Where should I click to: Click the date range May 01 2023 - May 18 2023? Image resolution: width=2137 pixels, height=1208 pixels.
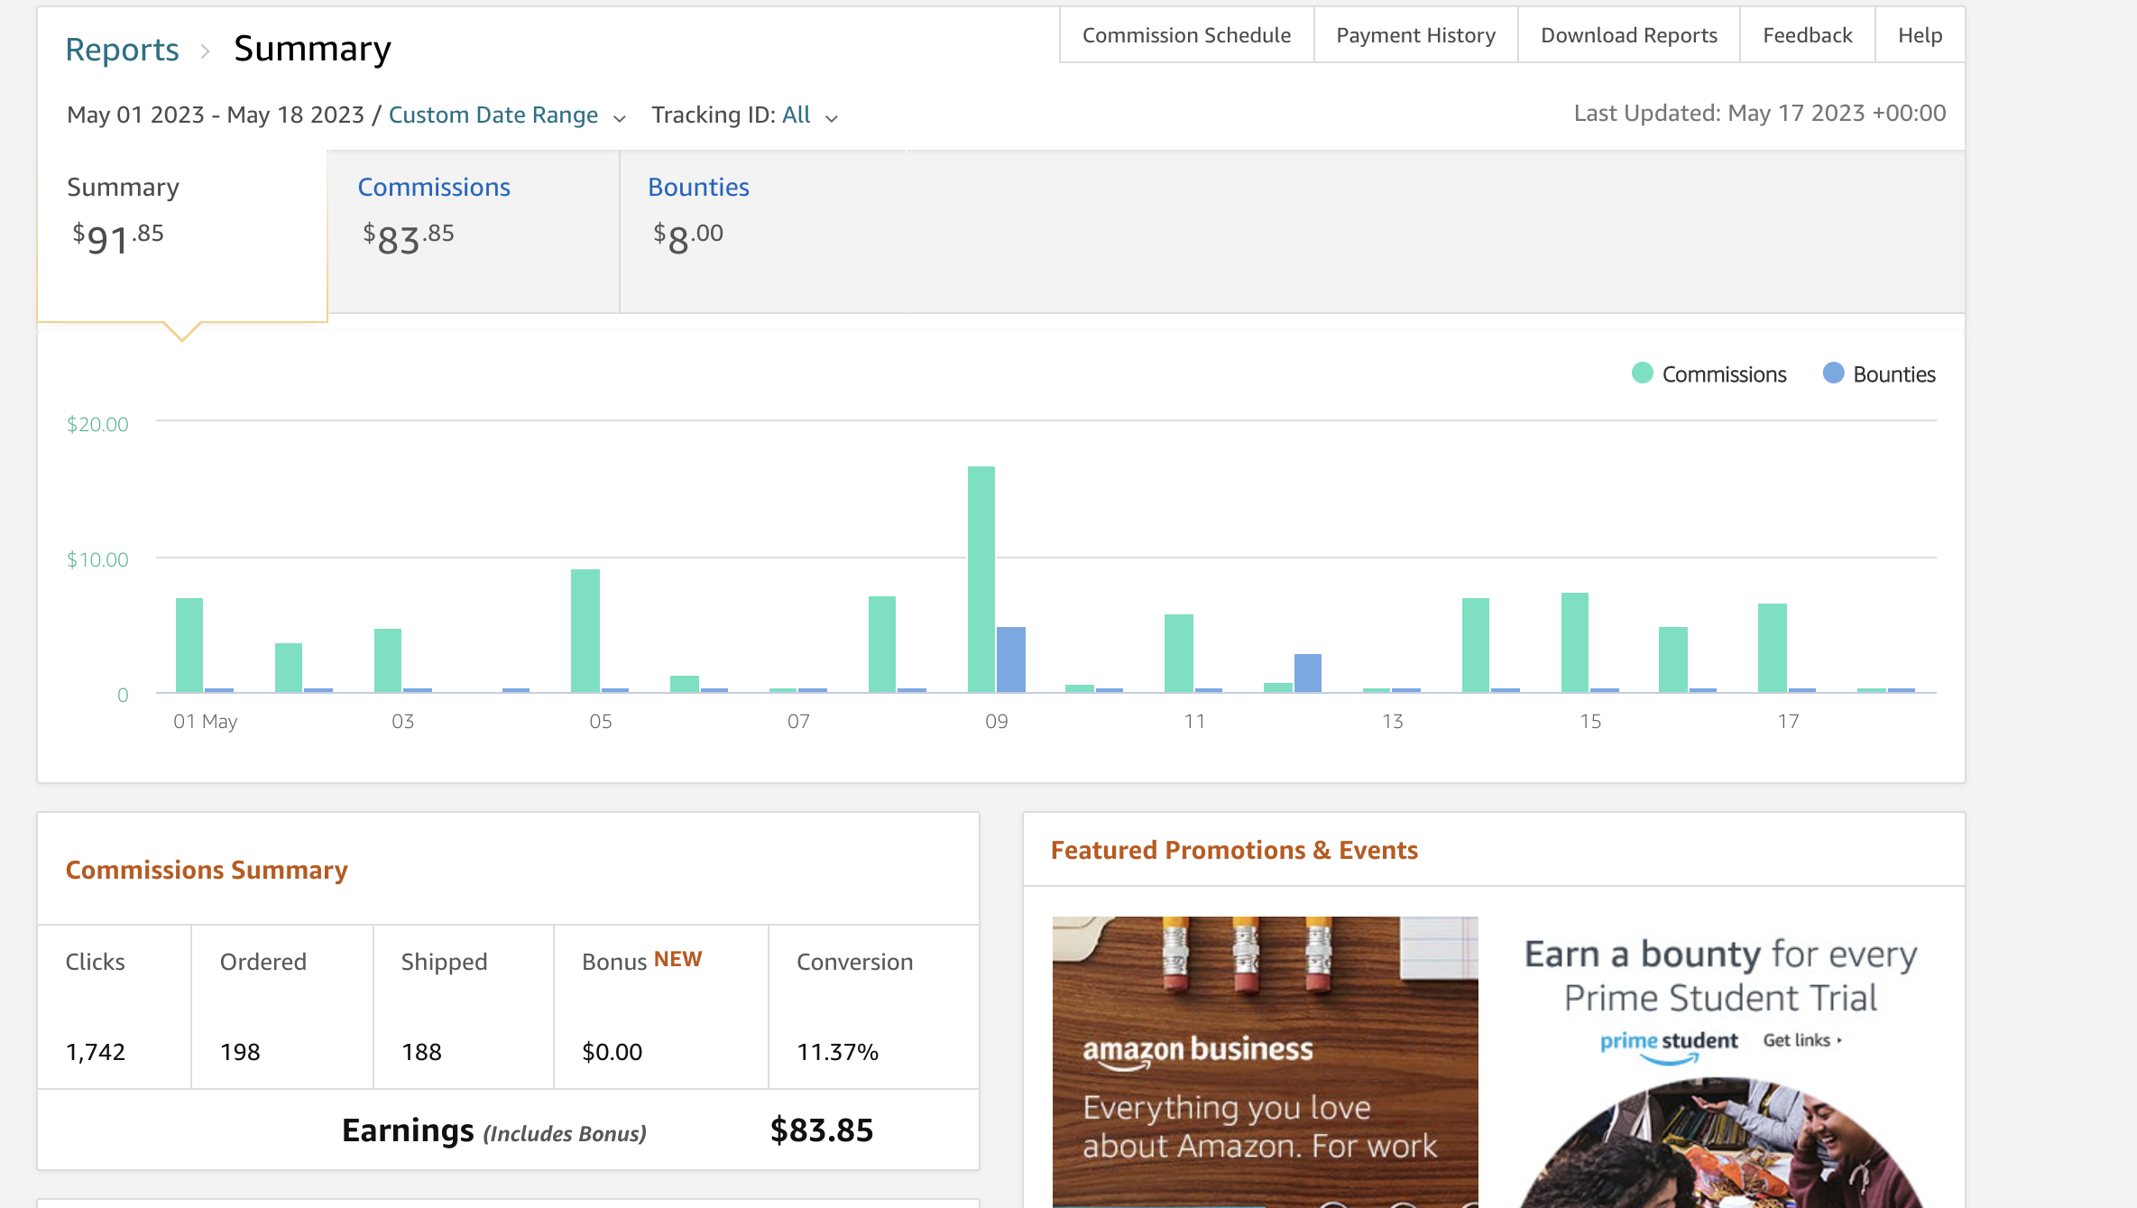click(x=215, y=115)
